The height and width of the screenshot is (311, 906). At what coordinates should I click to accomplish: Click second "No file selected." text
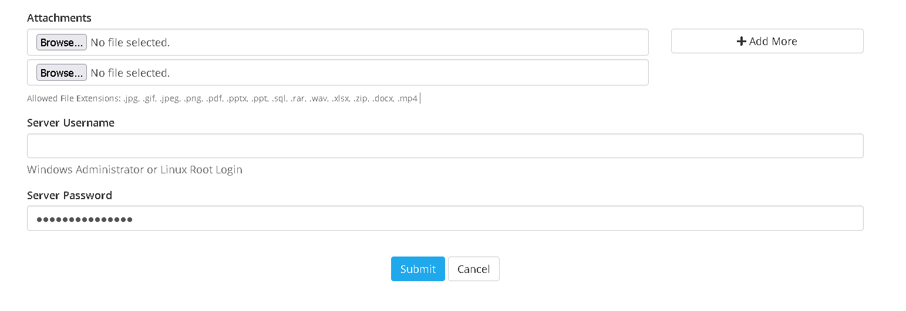coord(130,73)
